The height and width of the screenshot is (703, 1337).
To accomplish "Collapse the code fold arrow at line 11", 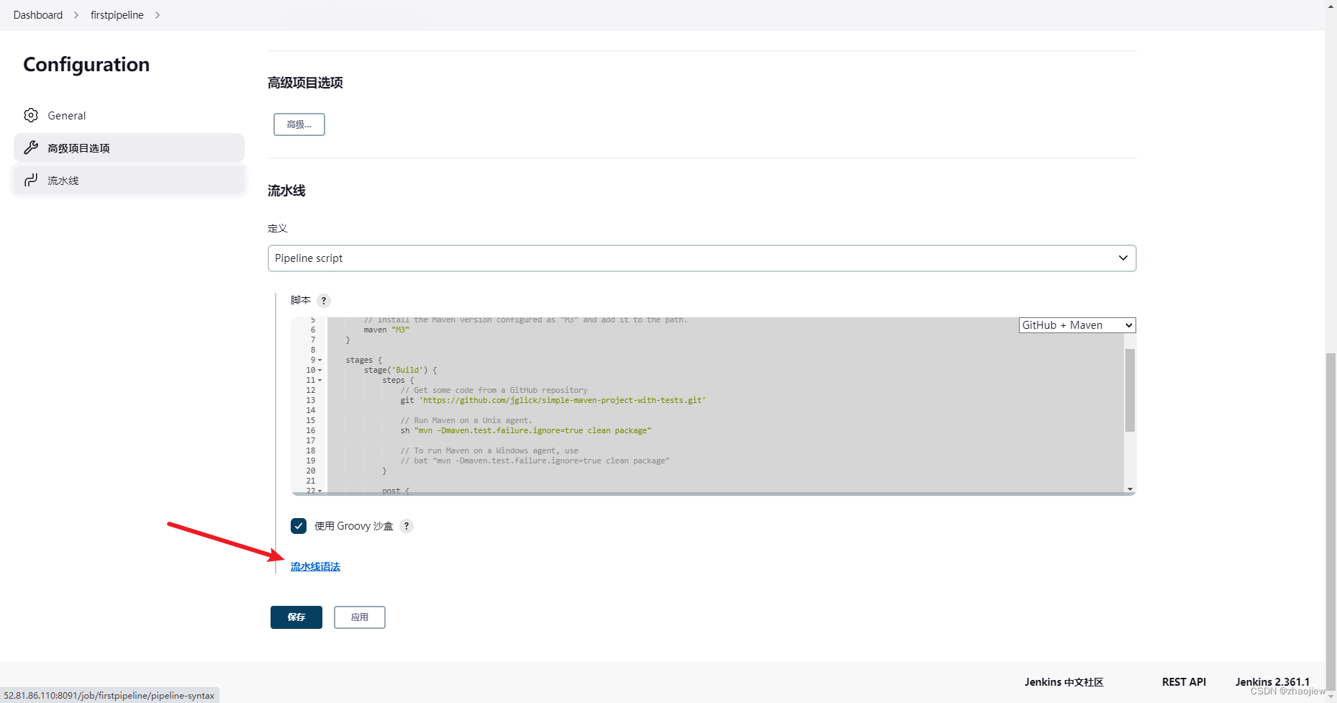I will [320, 381].
